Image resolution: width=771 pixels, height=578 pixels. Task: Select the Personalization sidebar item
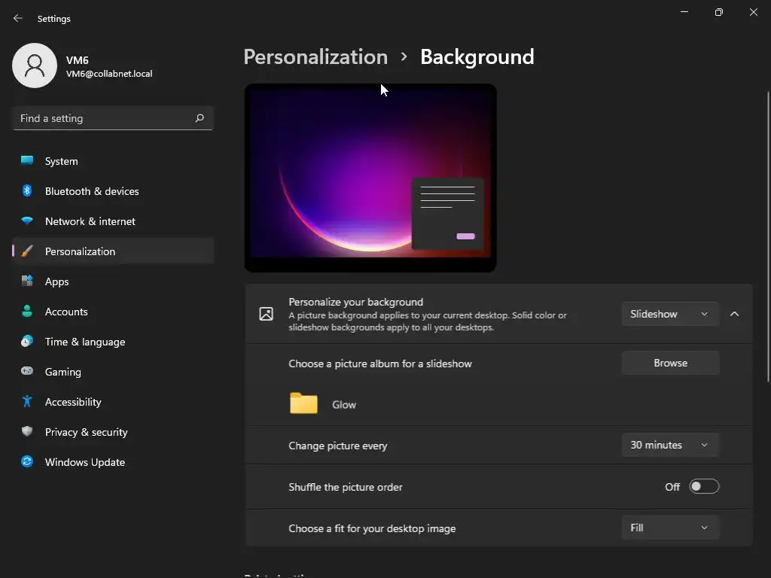[113, 251]
